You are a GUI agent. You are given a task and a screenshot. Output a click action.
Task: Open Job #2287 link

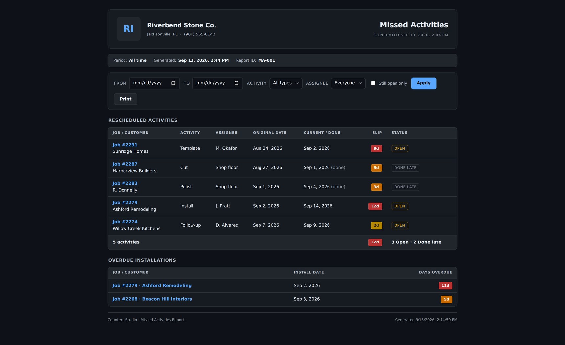(x=125, y=164)
